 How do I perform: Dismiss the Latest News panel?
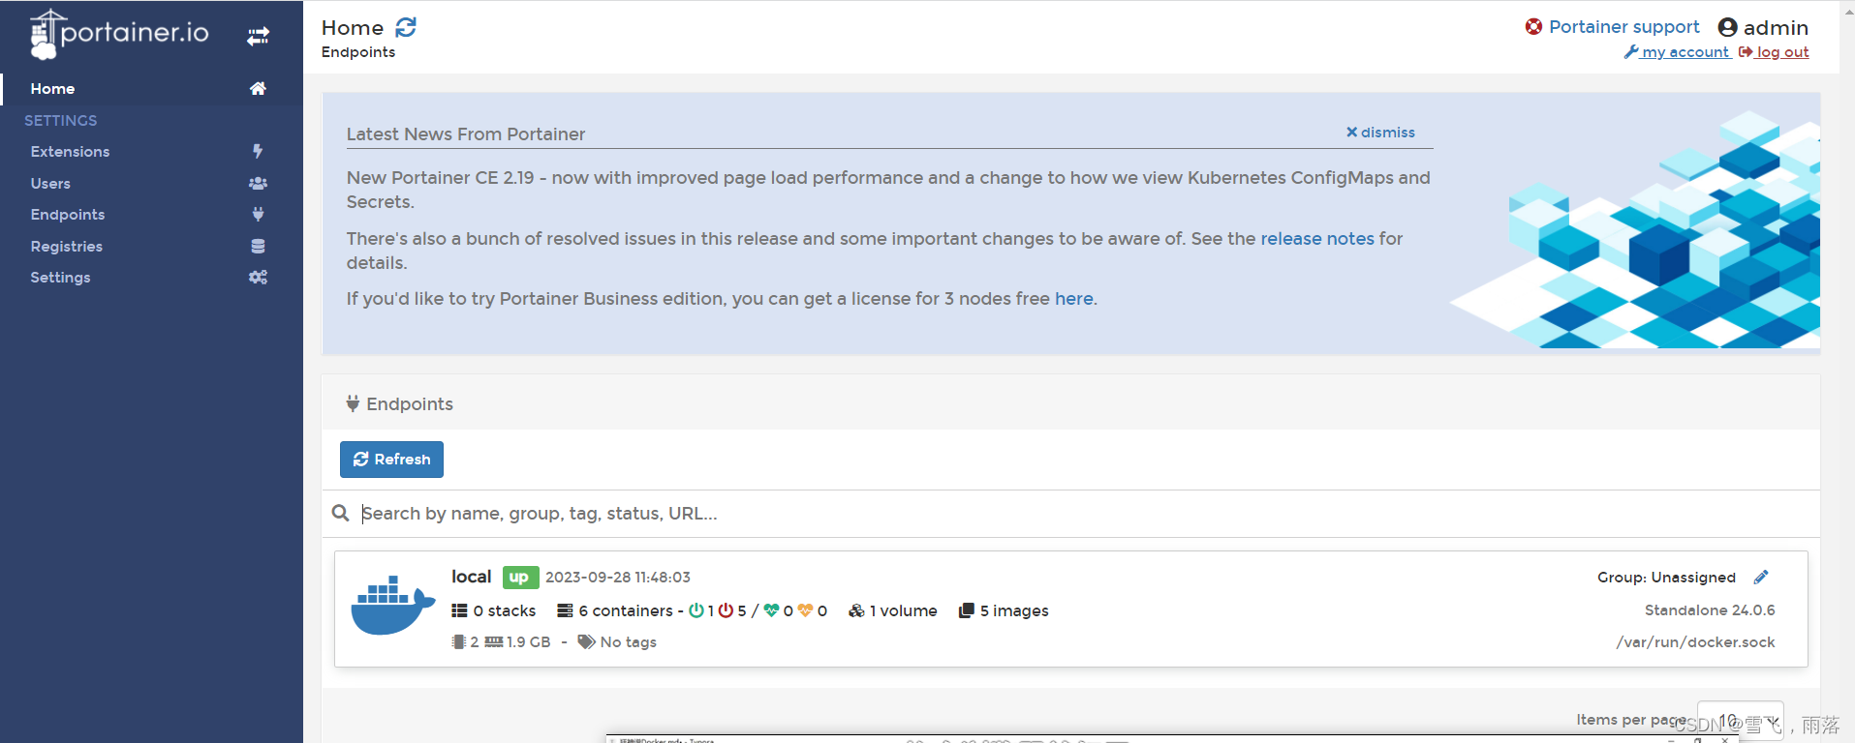point(1380,133)
